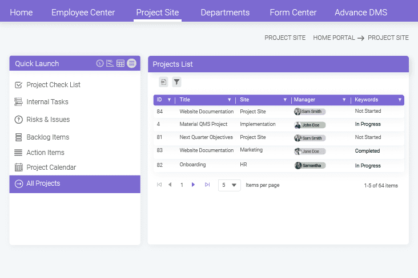Jump to the last page of projects
The width and height of the screenshot is (418, 278).
click(x=207, y=185)
